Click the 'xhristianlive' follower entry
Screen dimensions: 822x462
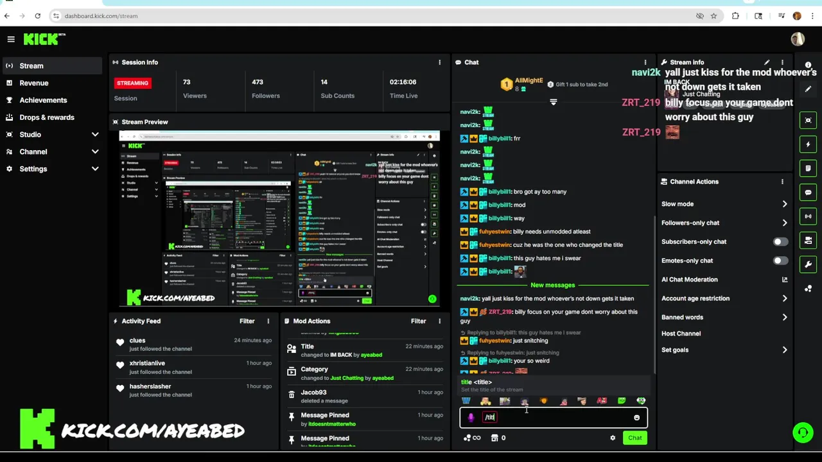click(x=193, y=367)
